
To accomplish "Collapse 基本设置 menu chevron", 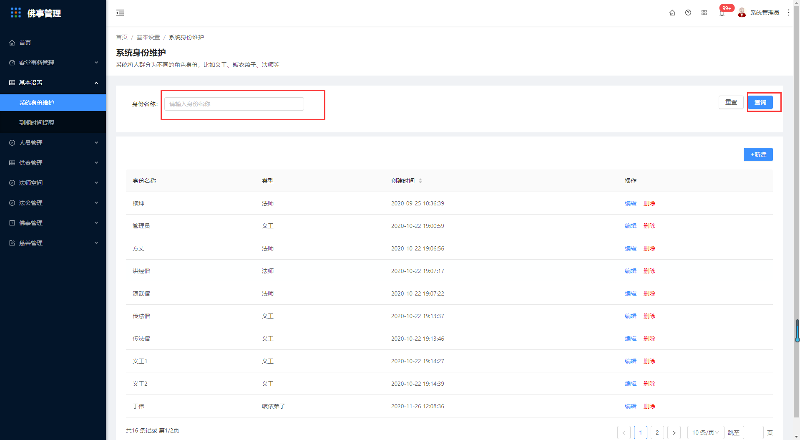I will [96, 83].
